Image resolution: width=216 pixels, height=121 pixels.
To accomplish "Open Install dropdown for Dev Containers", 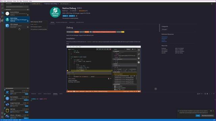I will [x=28, y=100].
